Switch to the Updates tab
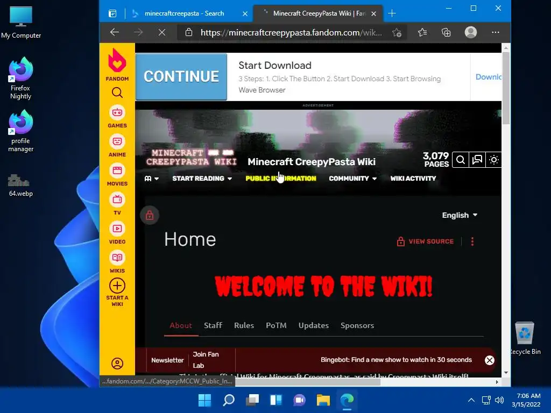This screenshot has width=551, height=413. pos(314,325)
